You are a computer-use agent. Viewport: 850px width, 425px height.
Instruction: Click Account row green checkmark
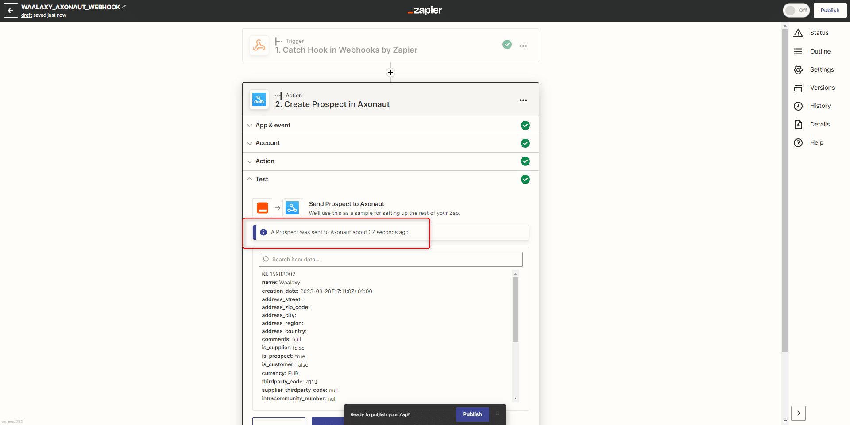coord(525,143)
